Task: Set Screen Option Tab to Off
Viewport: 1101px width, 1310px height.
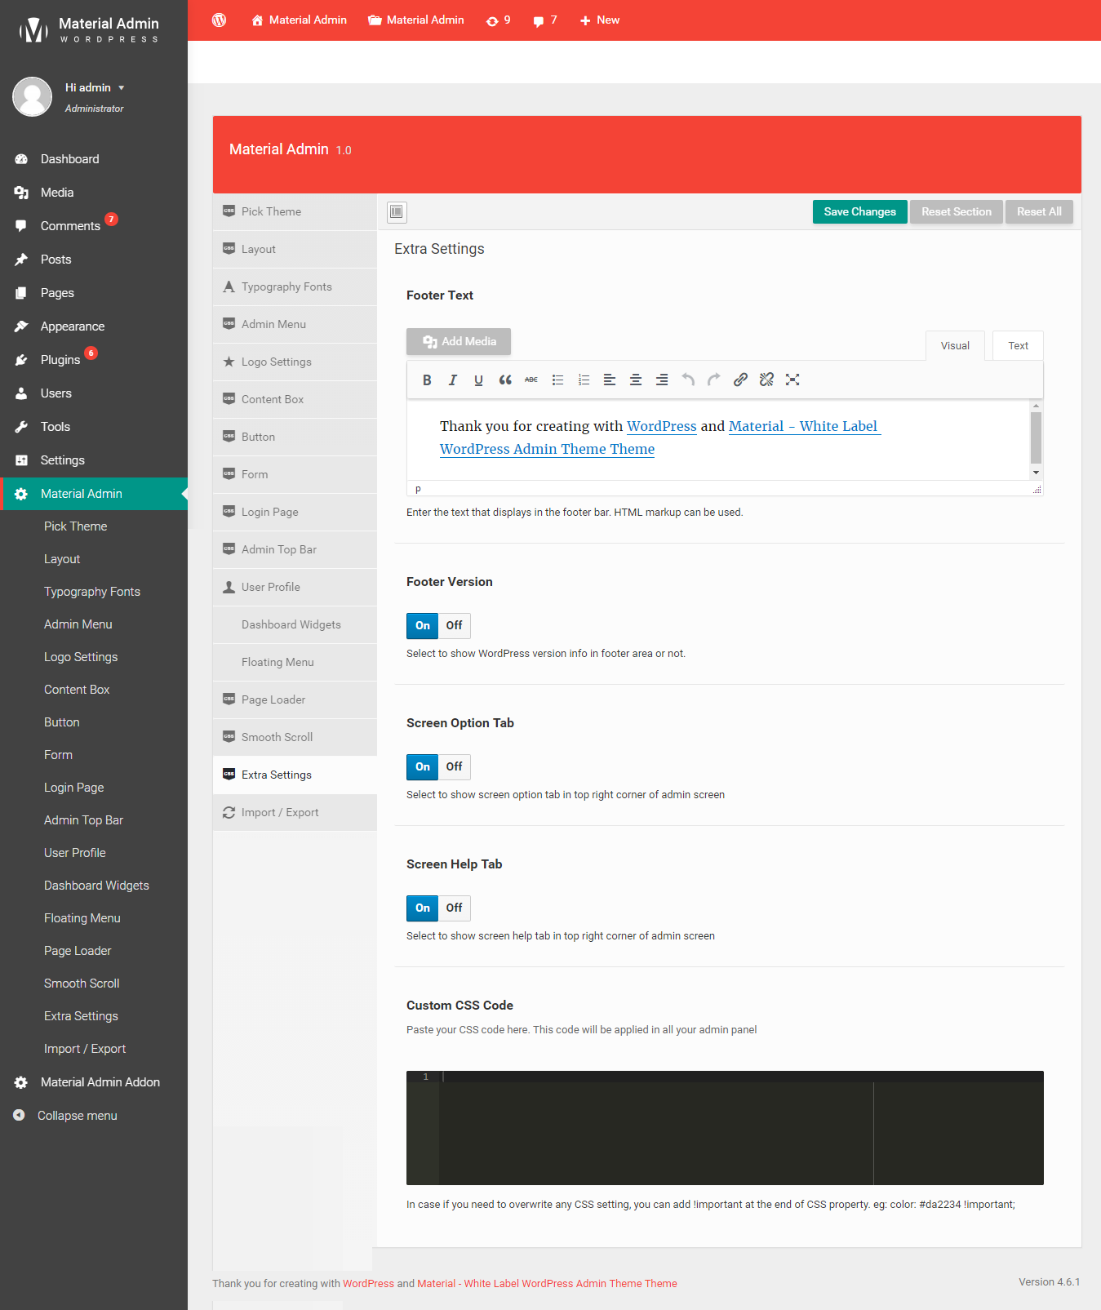Action: [x=455, y=767]
